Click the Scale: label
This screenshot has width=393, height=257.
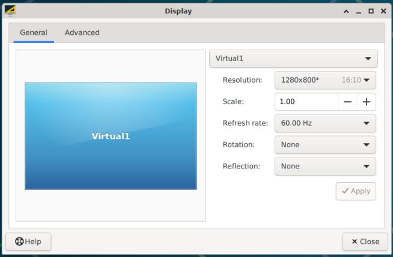click(233, 102)
